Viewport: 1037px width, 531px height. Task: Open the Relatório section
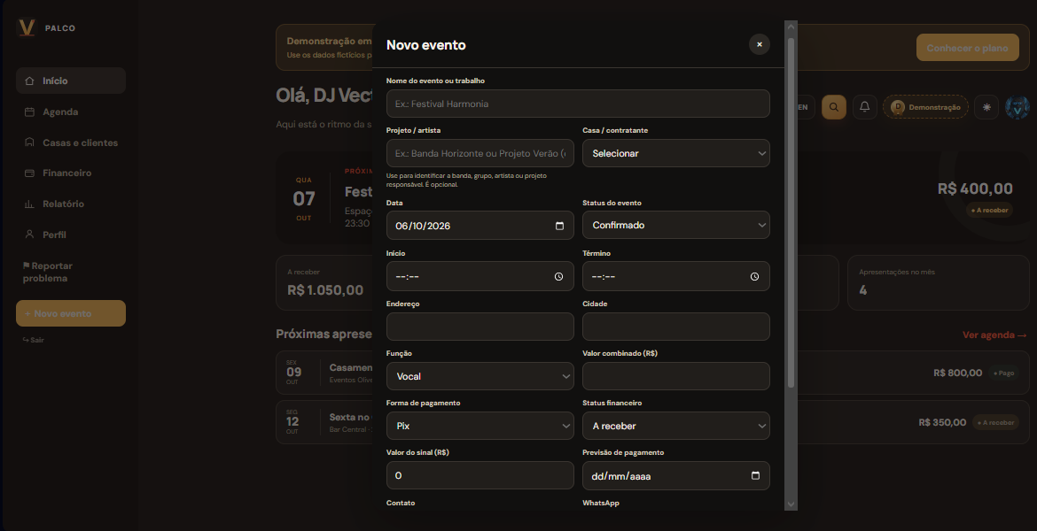(71, 204)
